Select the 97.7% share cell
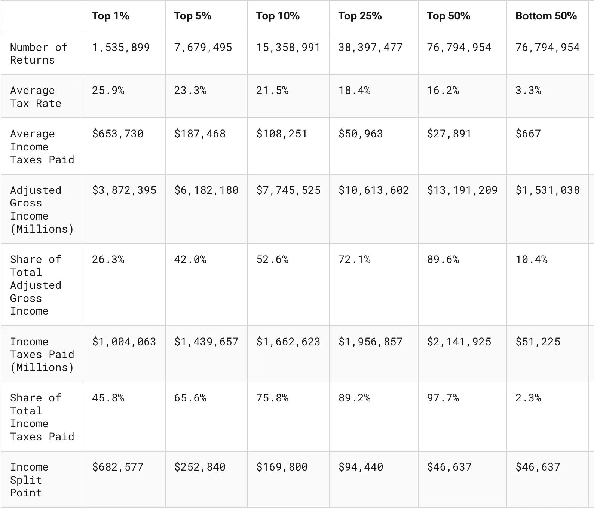 (x=443, y=398)
